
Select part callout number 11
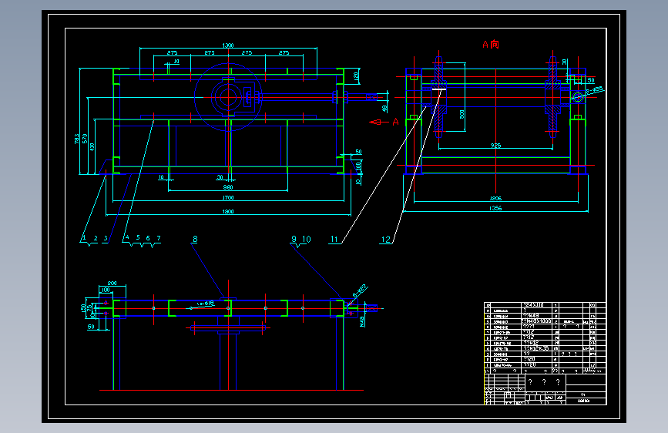click(334, 239)
